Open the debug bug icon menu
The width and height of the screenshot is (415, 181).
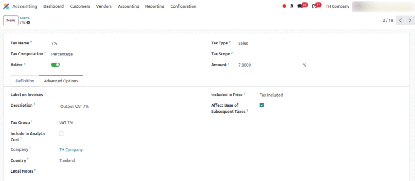[x=292, y=6]
